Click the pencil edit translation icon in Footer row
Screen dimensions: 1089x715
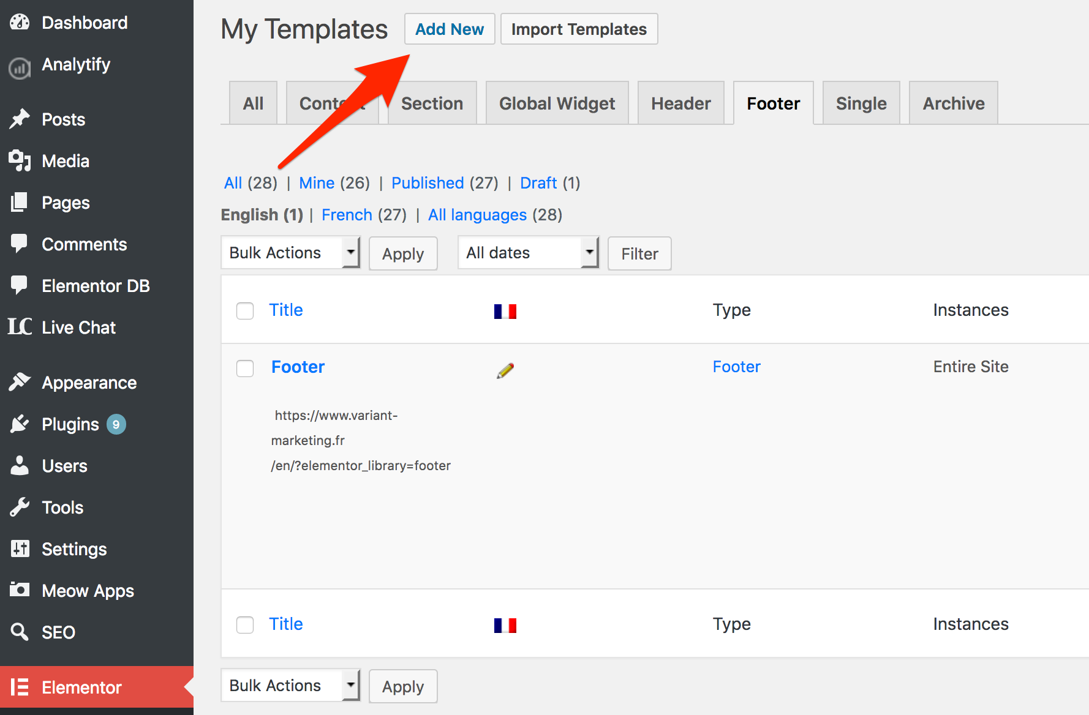[505, 370]
